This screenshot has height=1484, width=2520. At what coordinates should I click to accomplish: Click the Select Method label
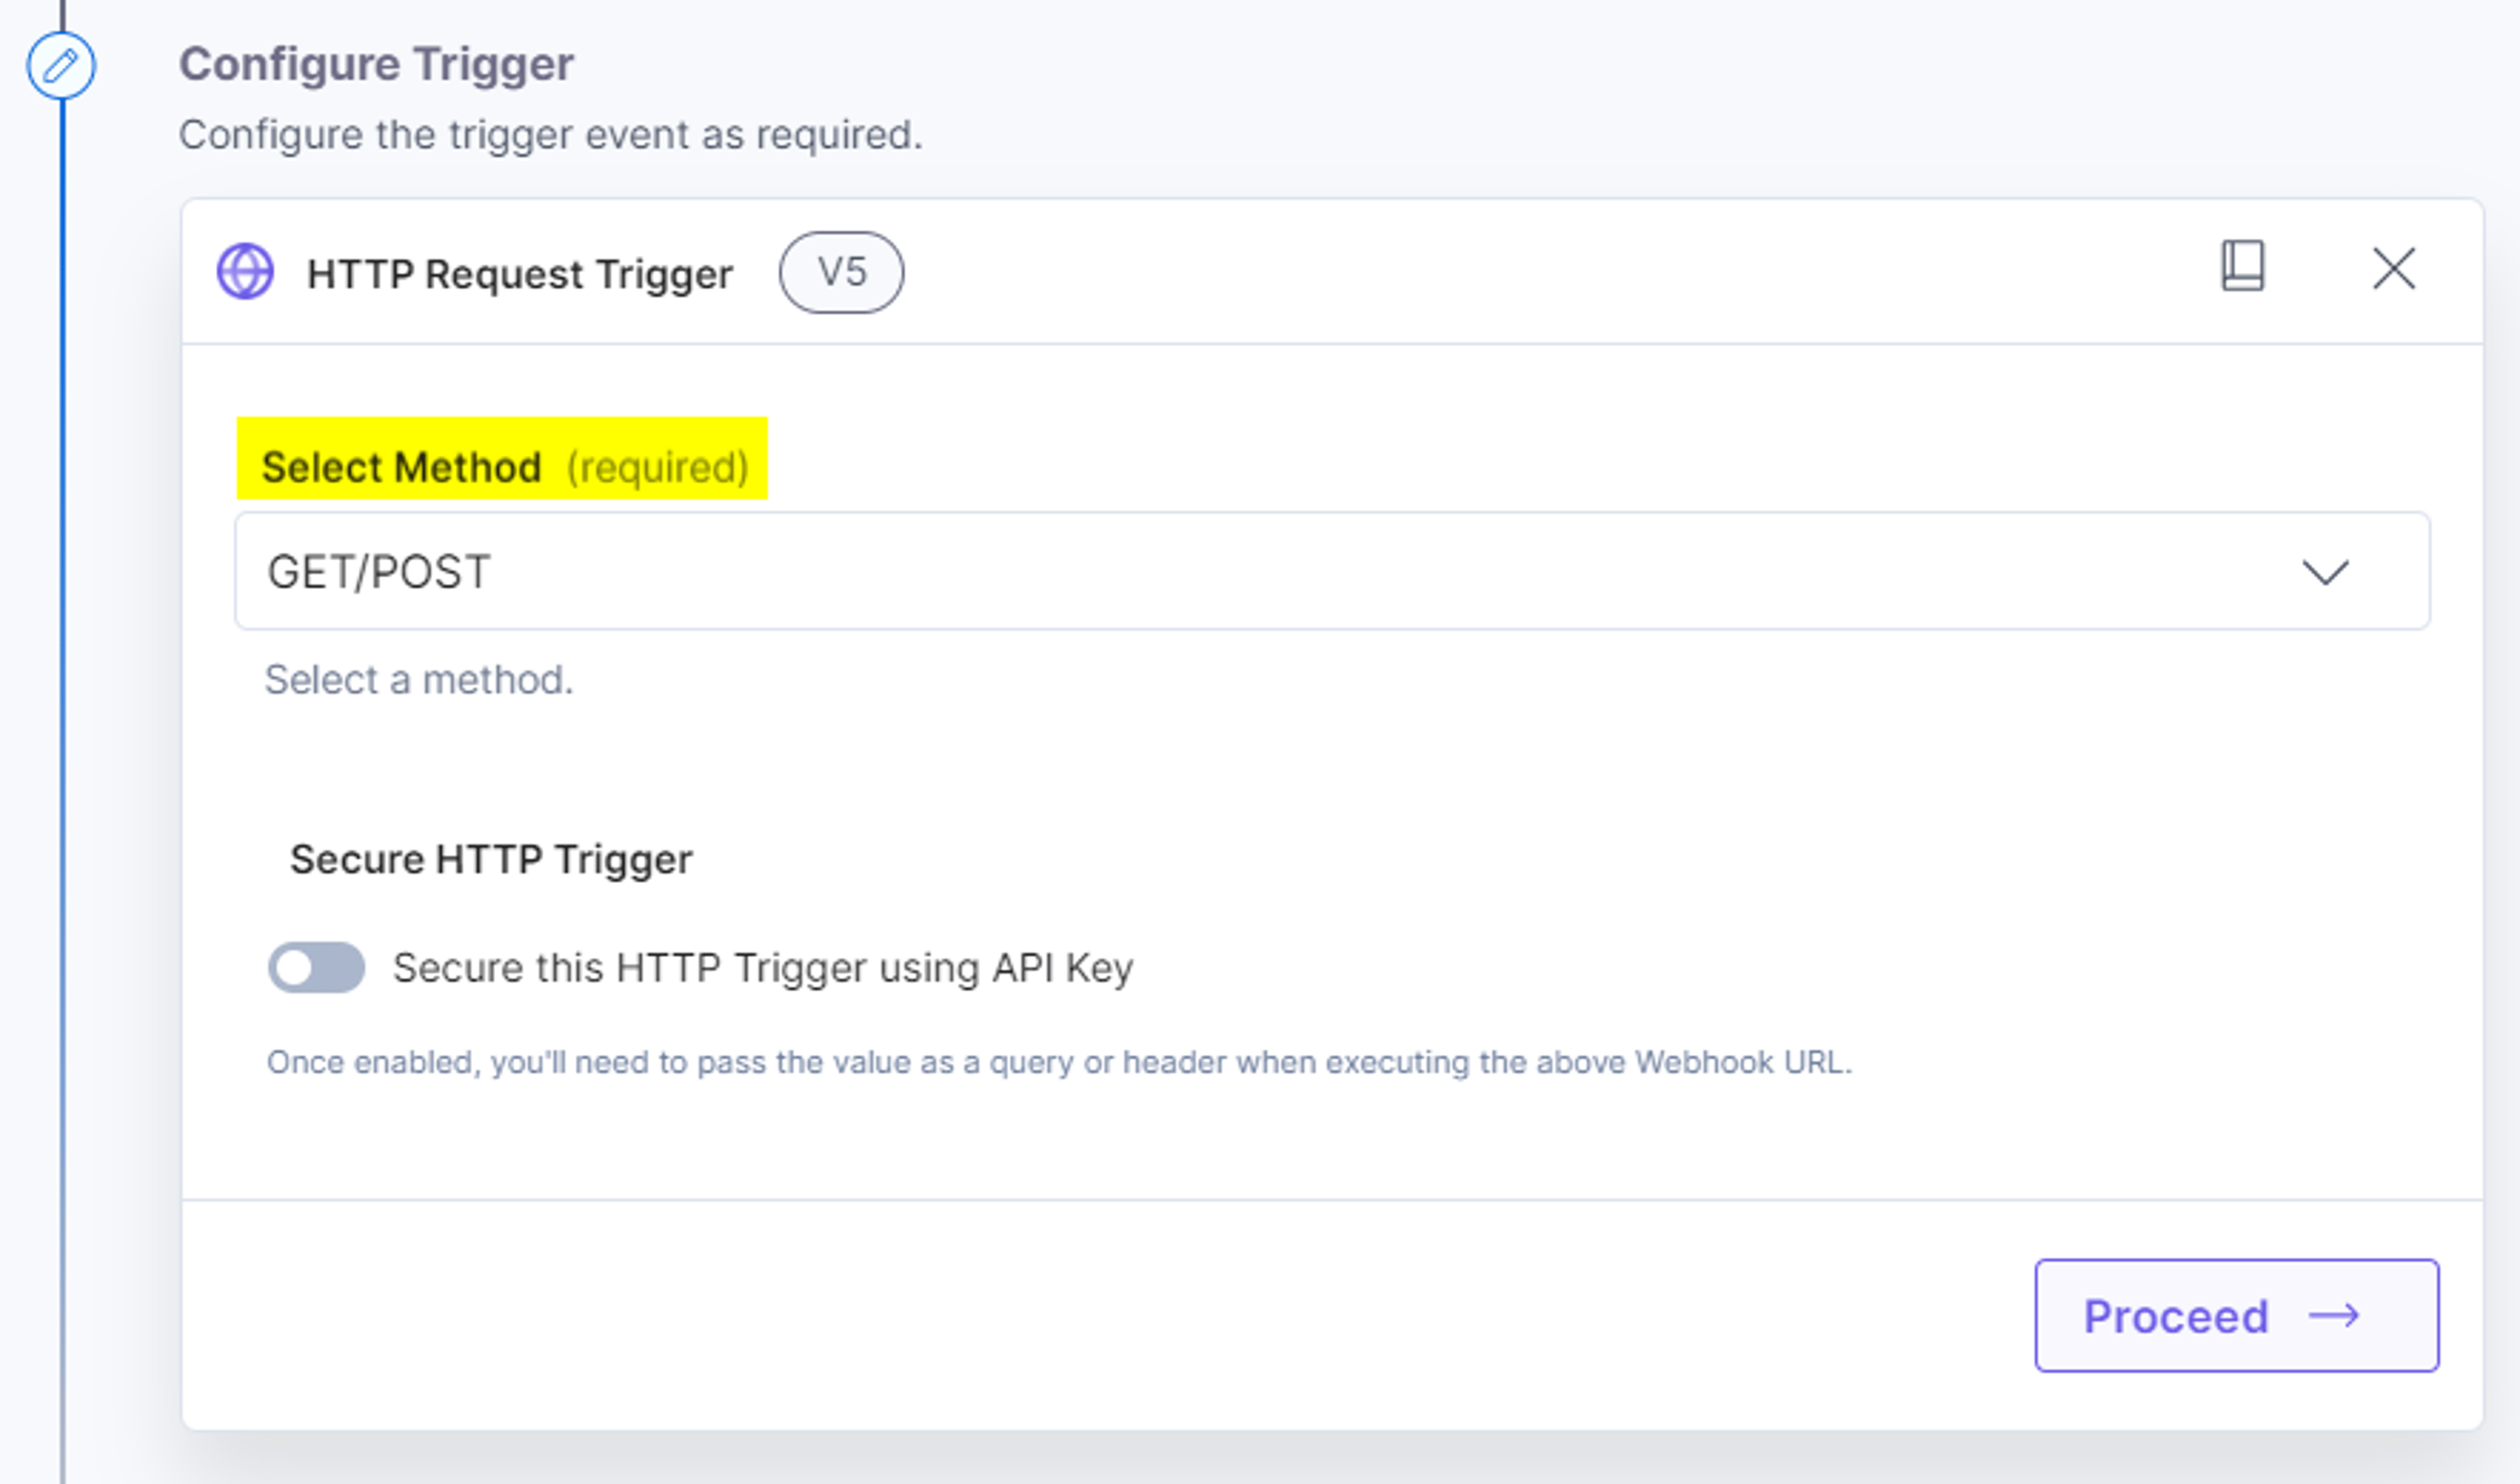401,467
